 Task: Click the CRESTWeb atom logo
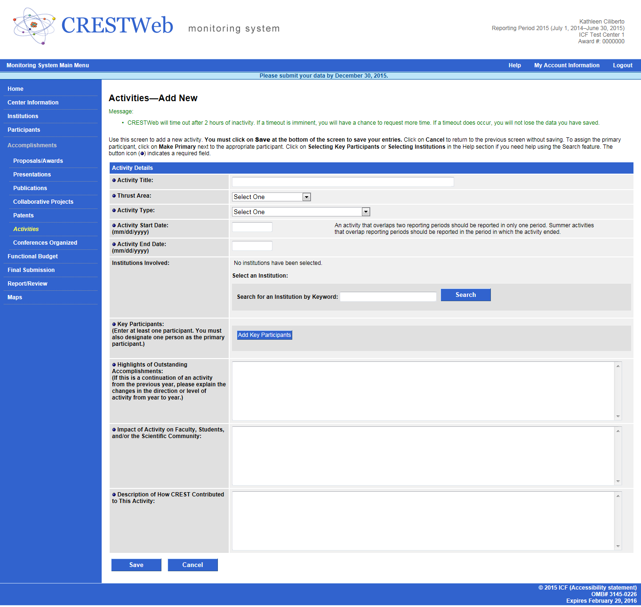(34, 26)
